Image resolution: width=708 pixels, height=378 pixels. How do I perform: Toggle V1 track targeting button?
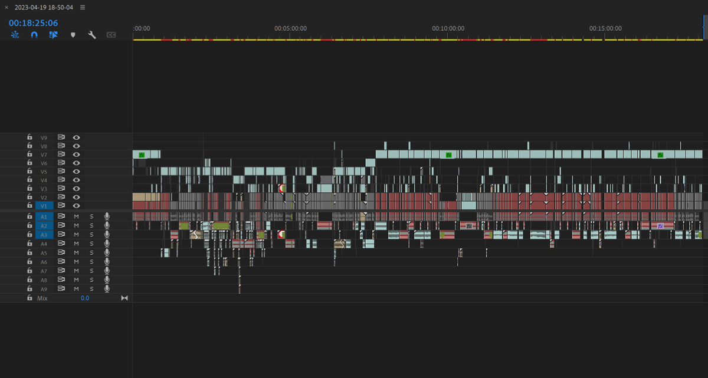44,205
